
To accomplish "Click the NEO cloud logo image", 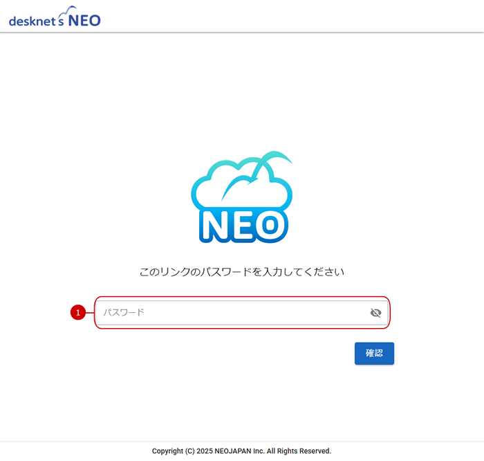I will click(242, 197).
